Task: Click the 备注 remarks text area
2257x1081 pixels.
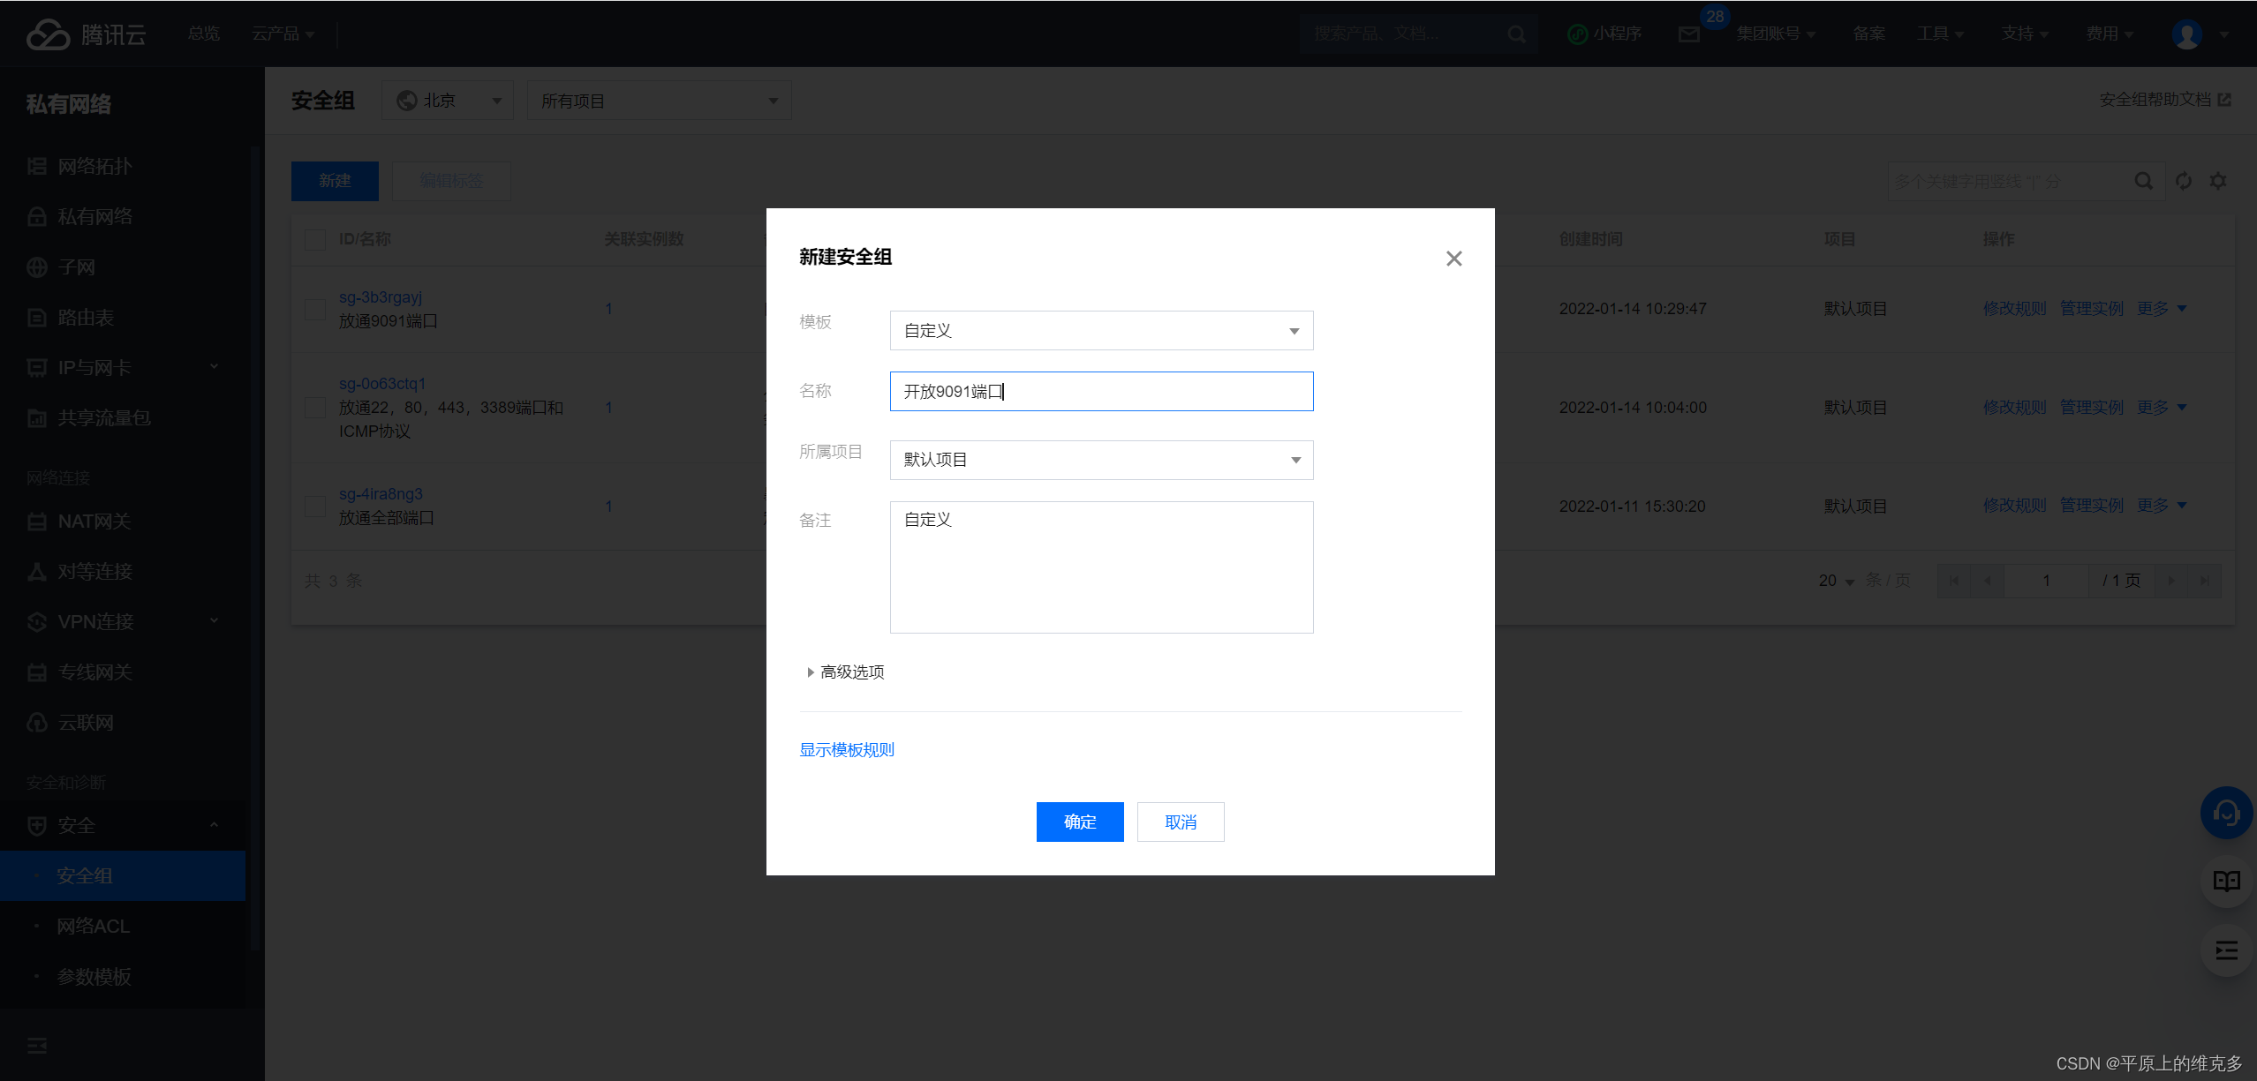Action: [1101, 567]
